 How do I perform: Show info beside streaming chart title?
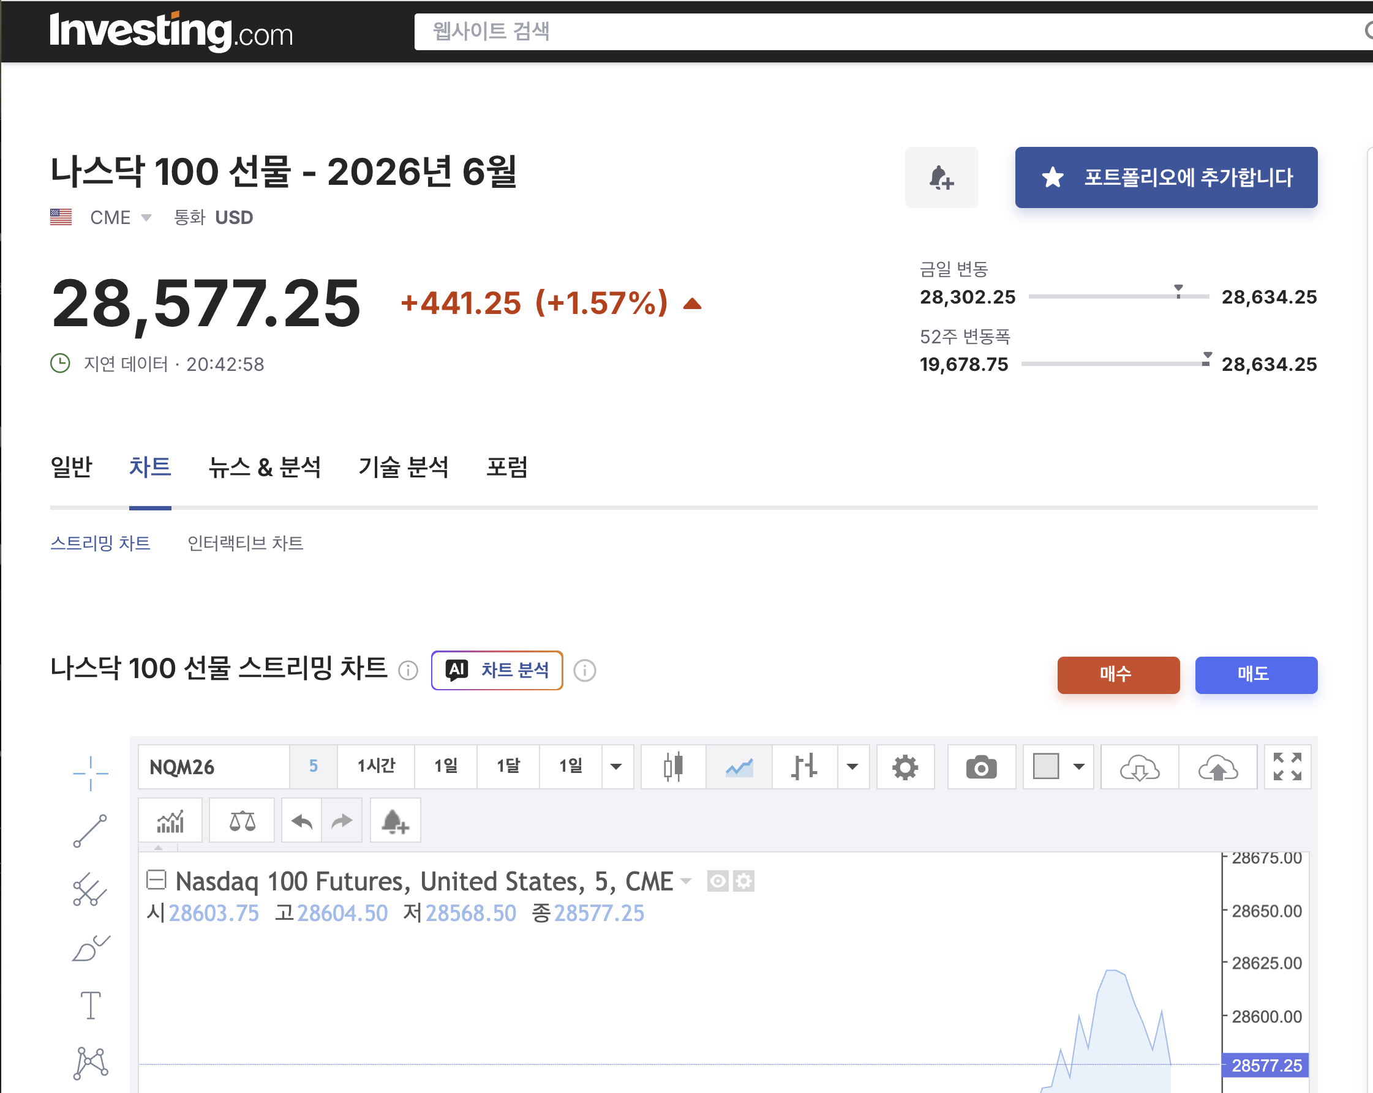(x=408, y=670)
